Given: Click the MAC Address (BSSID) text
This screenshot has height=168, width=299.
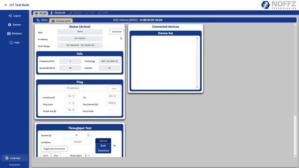Looking at the screenshot, I should tap(138, 20).
